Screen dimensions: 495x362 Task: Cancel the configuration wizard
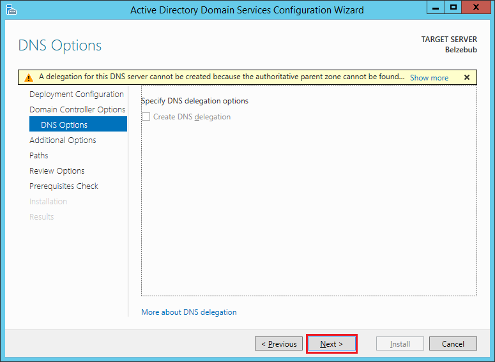click(x=453, y=343)
